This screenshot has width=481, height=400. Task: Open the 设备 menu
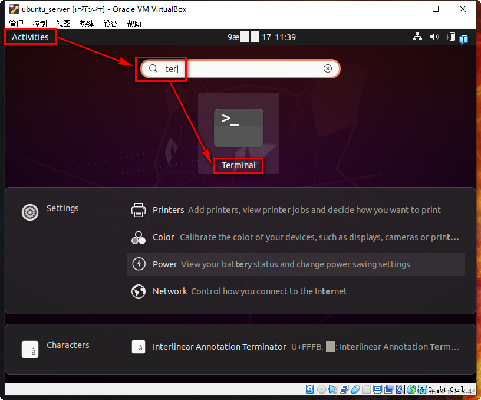tap(110, 24)
